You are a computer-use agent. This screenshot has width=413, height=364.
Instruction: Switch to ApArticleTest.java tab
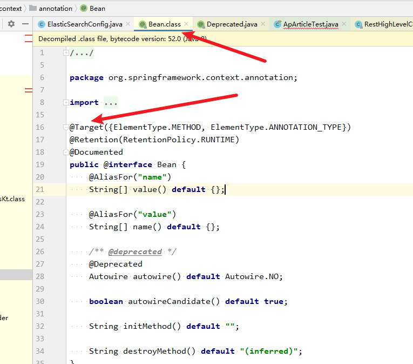click(310, 24)
